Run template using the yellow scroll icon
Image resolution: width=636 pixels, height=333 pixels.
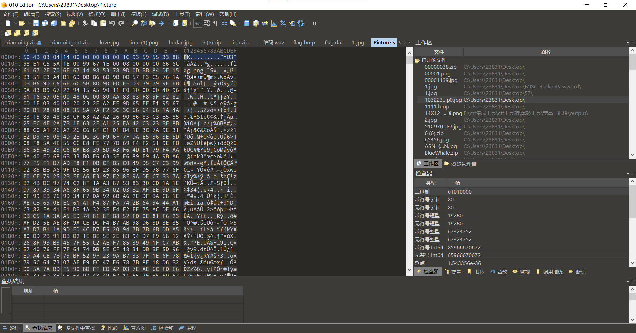click(185, 23)
